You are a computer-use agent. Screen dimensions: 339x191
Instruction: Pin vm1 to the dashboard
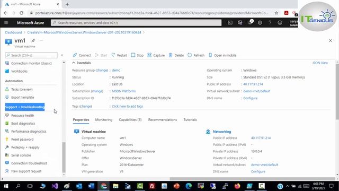tap(33, 40)
